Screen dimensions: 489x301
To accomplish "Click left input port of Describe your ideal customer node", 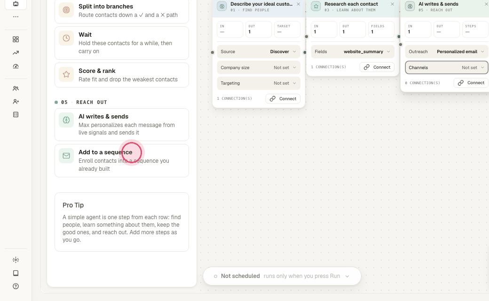I will 213,52.
